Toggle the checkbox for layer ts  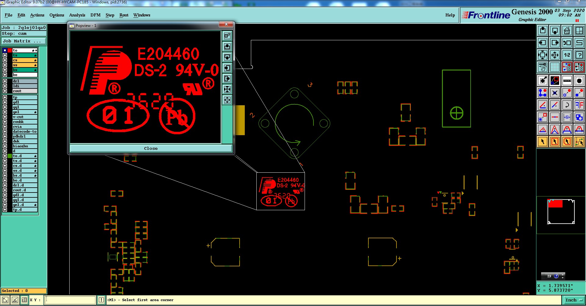(5, 55)
